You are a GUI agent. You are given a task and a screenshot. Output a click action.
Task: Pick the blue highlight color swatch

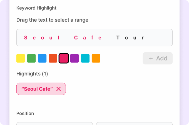pyautogui.click(x=42, y=58)
